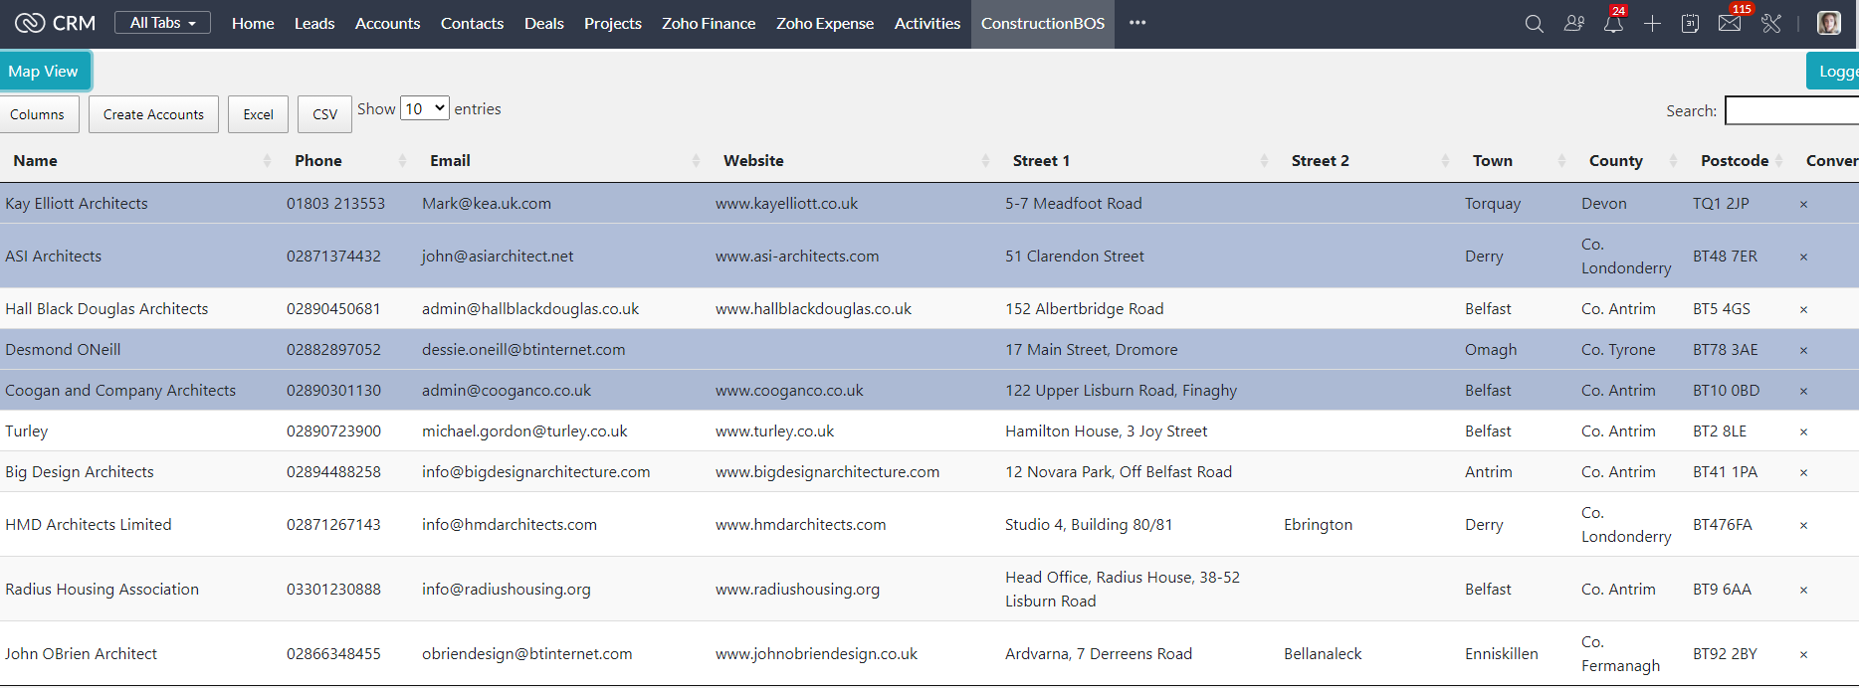Click the x in Desmond ONeill row
This screenshot has height=688, width=1859.
(1803, 350)
